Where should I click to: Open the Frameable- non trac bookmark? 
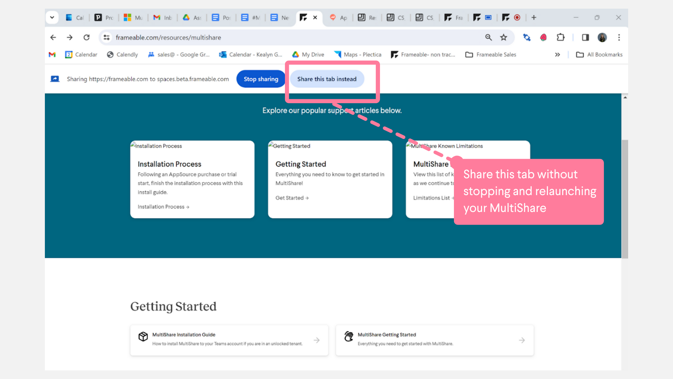[423, 54]
